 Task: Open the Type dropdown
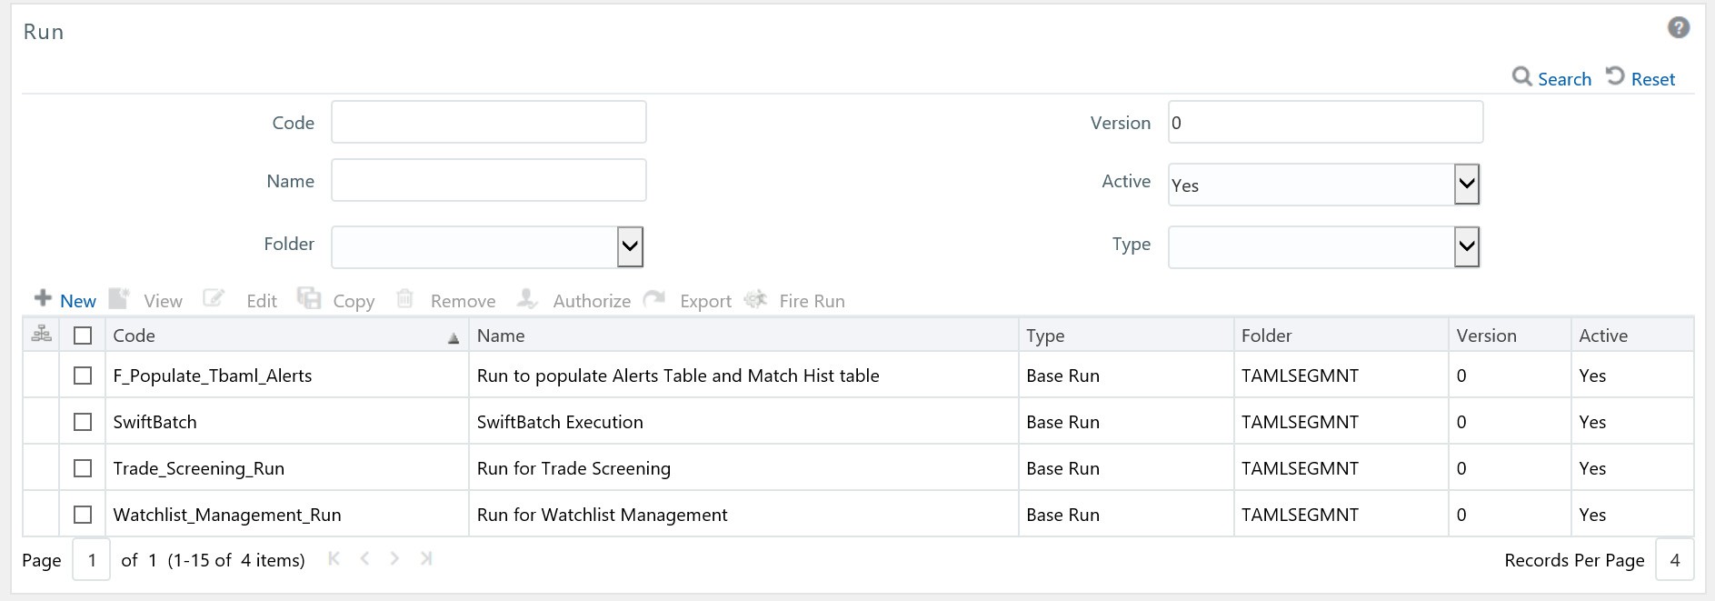point(1466,246)
